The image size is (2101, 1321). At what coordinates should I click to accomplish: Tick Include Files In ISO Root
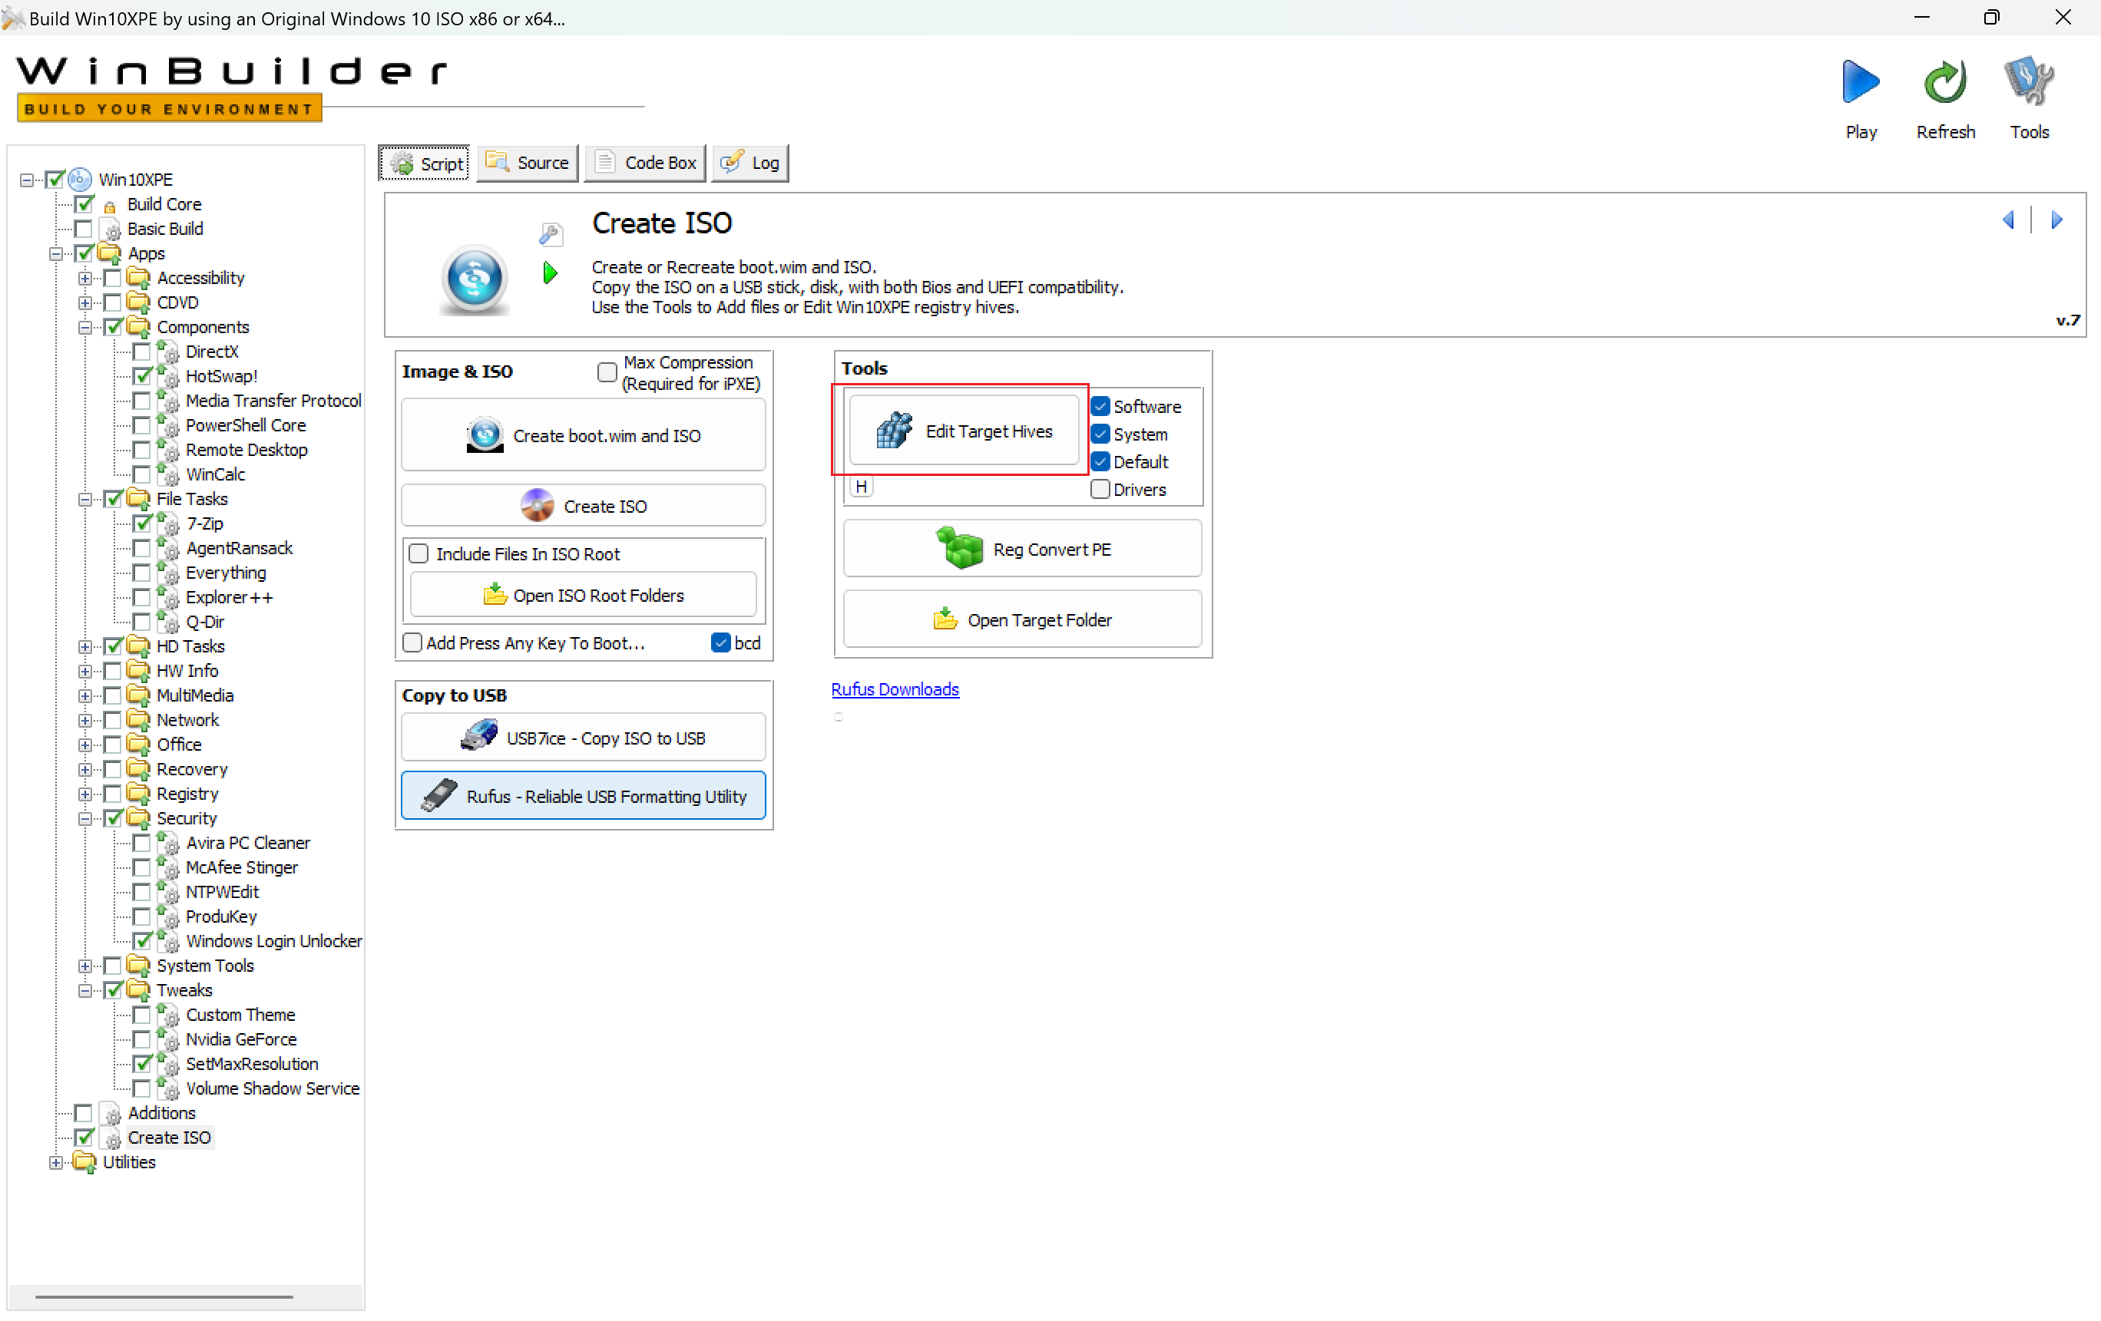click(x=419, y=553)
